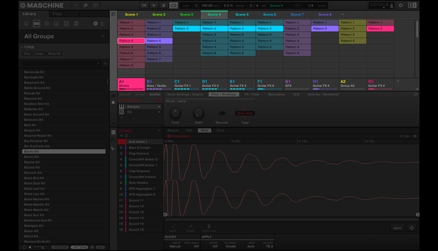Adjust the browser prehear volume slider
This screenshot has width=438, height=251.
41,247
